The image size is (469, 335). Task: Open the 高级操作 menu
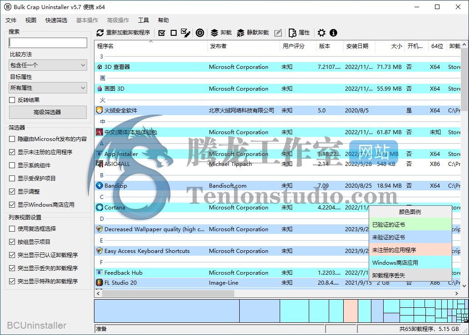pyautogui.click(x=118, y=20)
